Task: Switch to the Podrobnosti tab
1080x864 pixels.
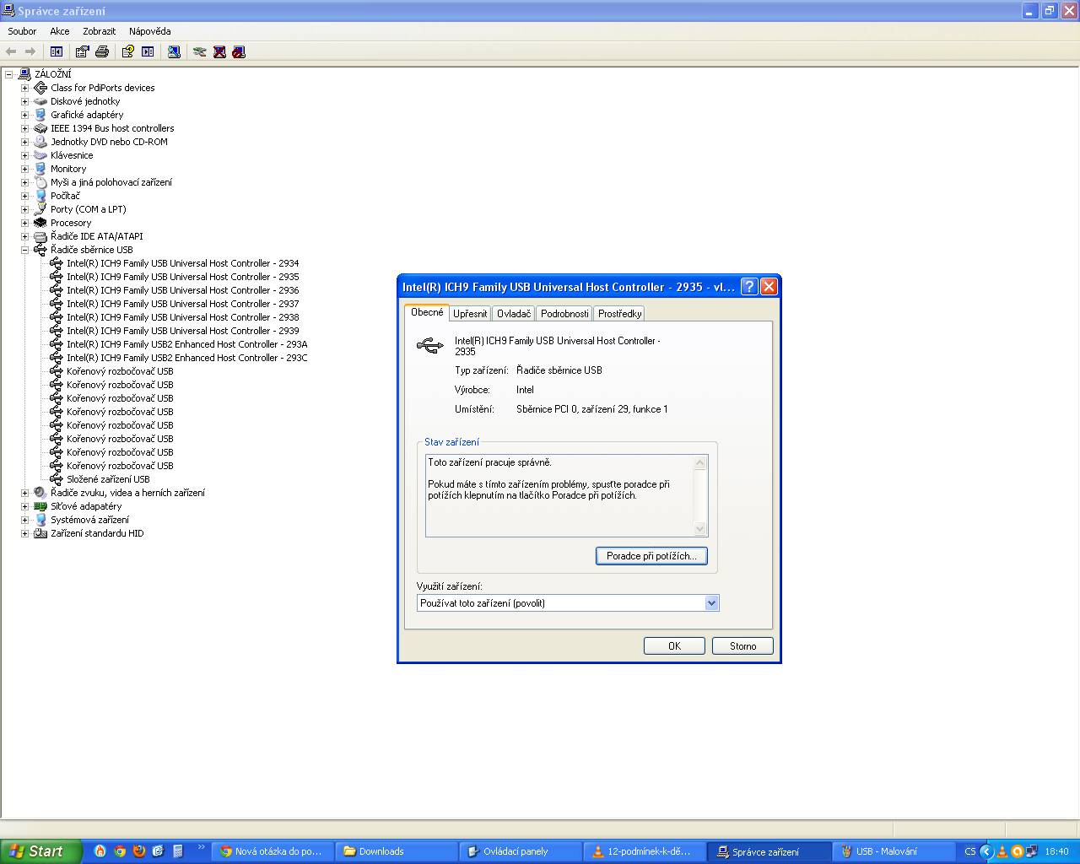Action: [564, 314]
